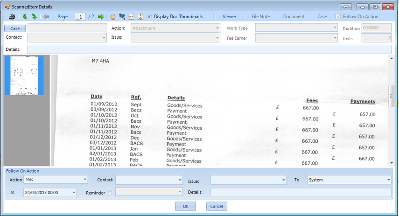Click the 'Fees' column header
Image resolution: width=399 pixels, height=216 pixels.
[x=312, y=100]
